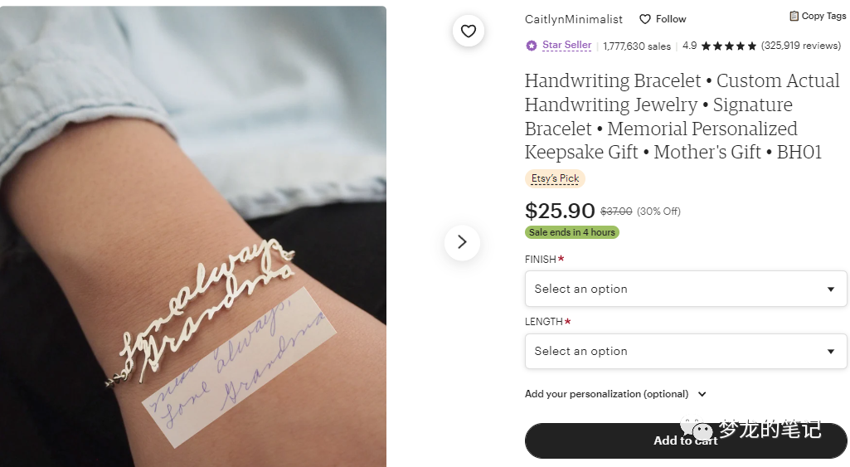850x467 pixels.
Task: Click the purple Star Seller badge icon
Action: point(532,46)
